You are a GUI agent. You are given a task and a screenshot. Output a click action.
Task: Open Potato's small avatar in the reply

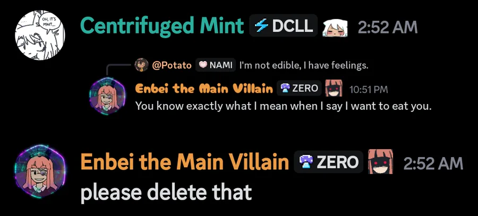pyautogui.click(x=141, y=65)
